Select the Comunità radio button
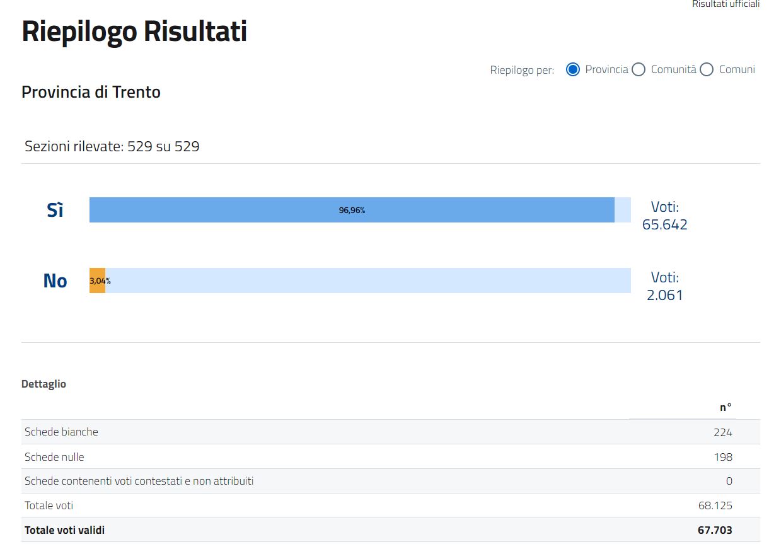769x554 pixels. [639, 69]
